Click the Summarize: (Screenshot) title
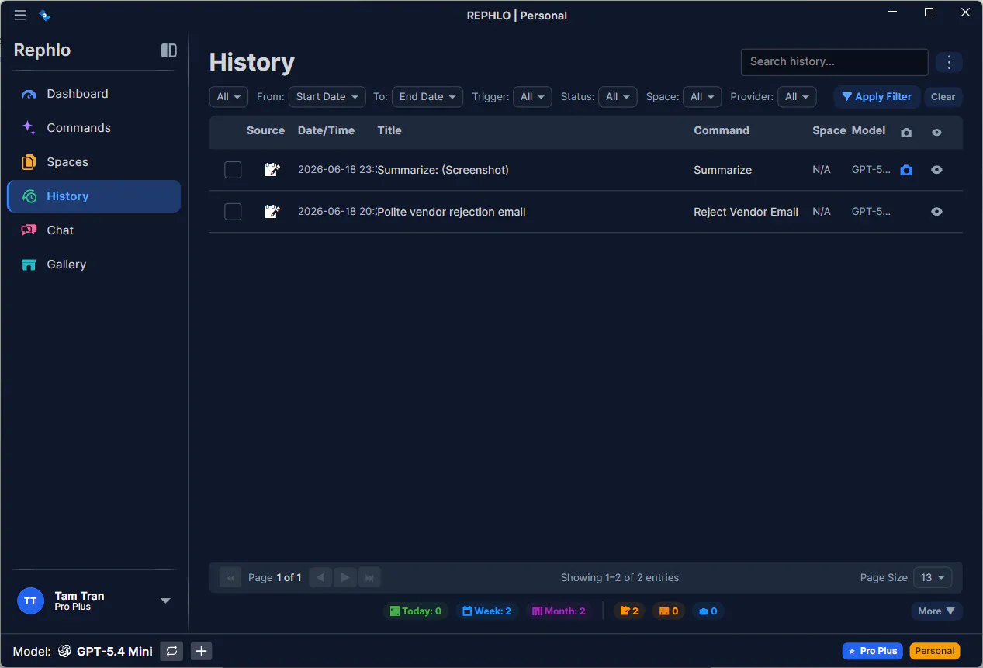This screenshot has height=668, width=983. pyautogui.click(x=443, y=170)
